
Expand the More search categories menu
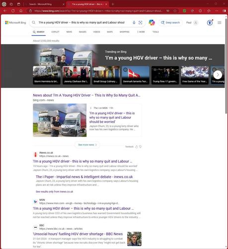(141, 32)
